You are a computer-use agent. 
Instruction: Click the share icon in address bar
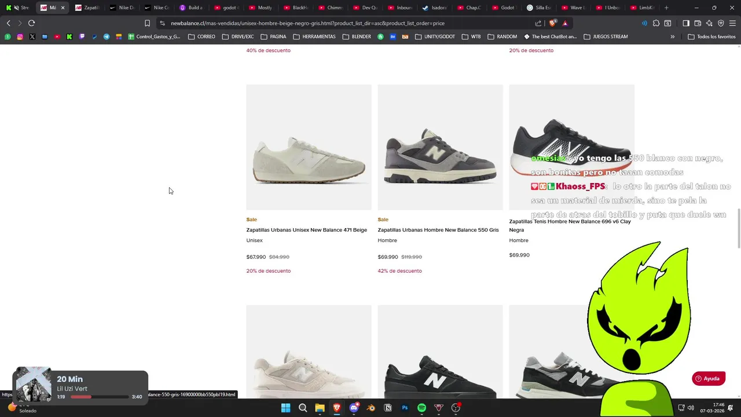pyautogui.click(x=538, y=23)
